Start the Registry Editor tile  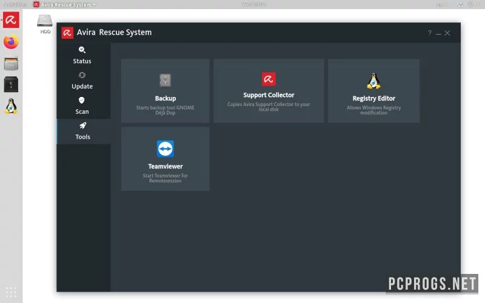click(x=373, y=91)
